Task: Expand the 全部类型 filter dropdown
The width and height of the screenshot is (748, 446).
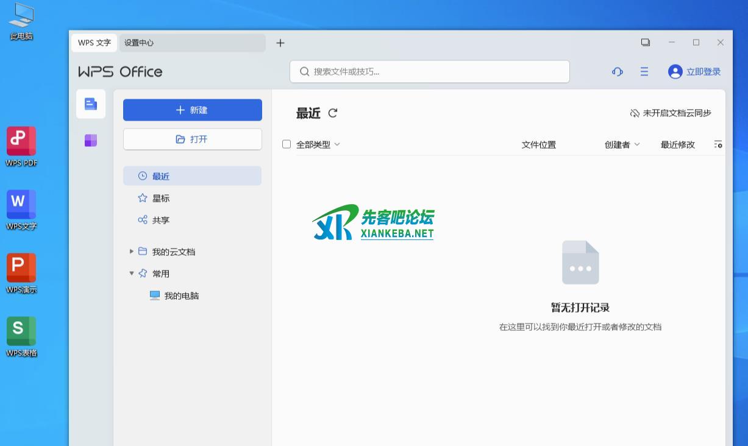Action: (318, 144)
